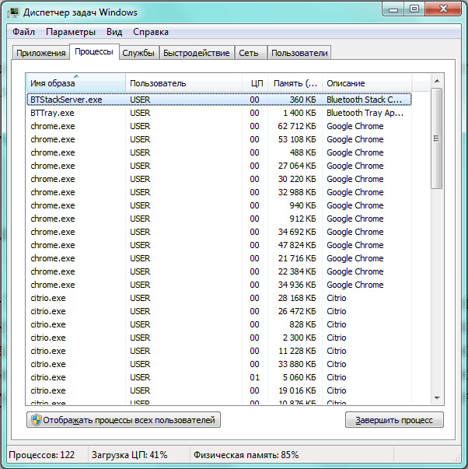Select chrome.exe using 940 КБ
The width and height of the screenshot is (468, 469).
point(219,205)
